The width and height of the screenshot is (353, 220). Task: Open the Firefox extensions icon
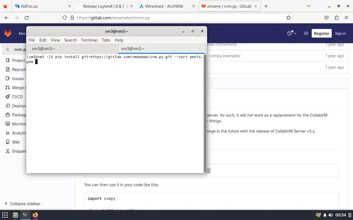pyautogui.click(x=336, y=18)
